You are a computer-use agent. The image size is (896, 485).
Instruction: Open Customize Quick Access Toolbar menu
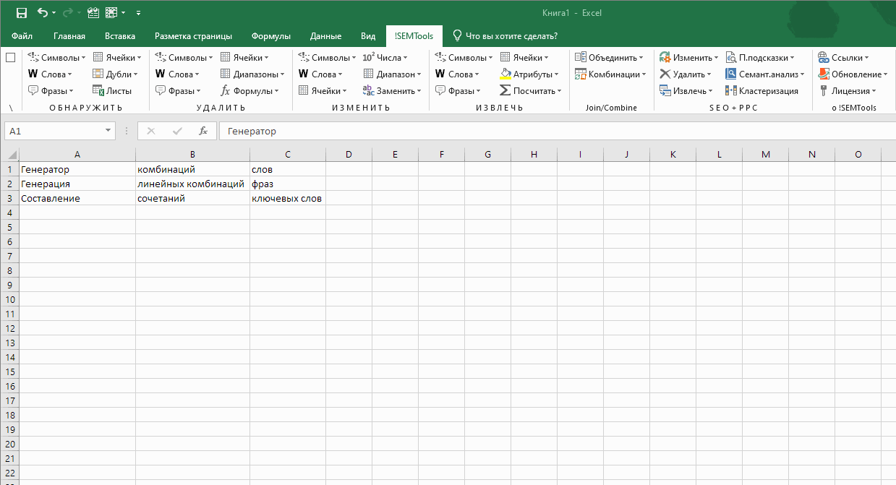[138, 12]
